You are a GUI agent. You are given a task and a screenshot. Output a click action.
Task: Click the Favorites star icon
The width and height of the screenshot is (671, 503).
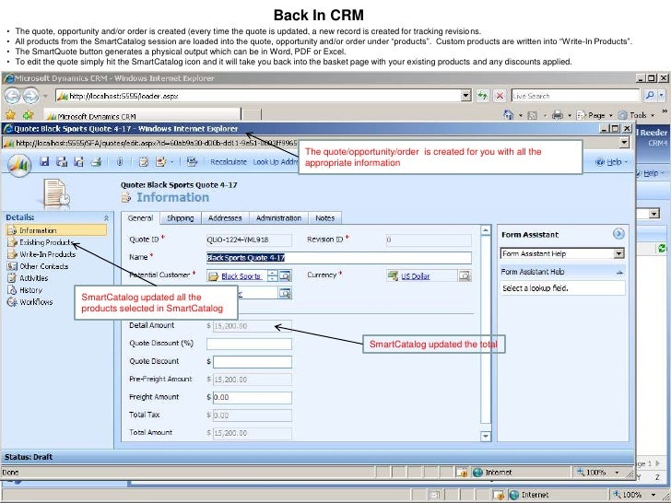10,114
